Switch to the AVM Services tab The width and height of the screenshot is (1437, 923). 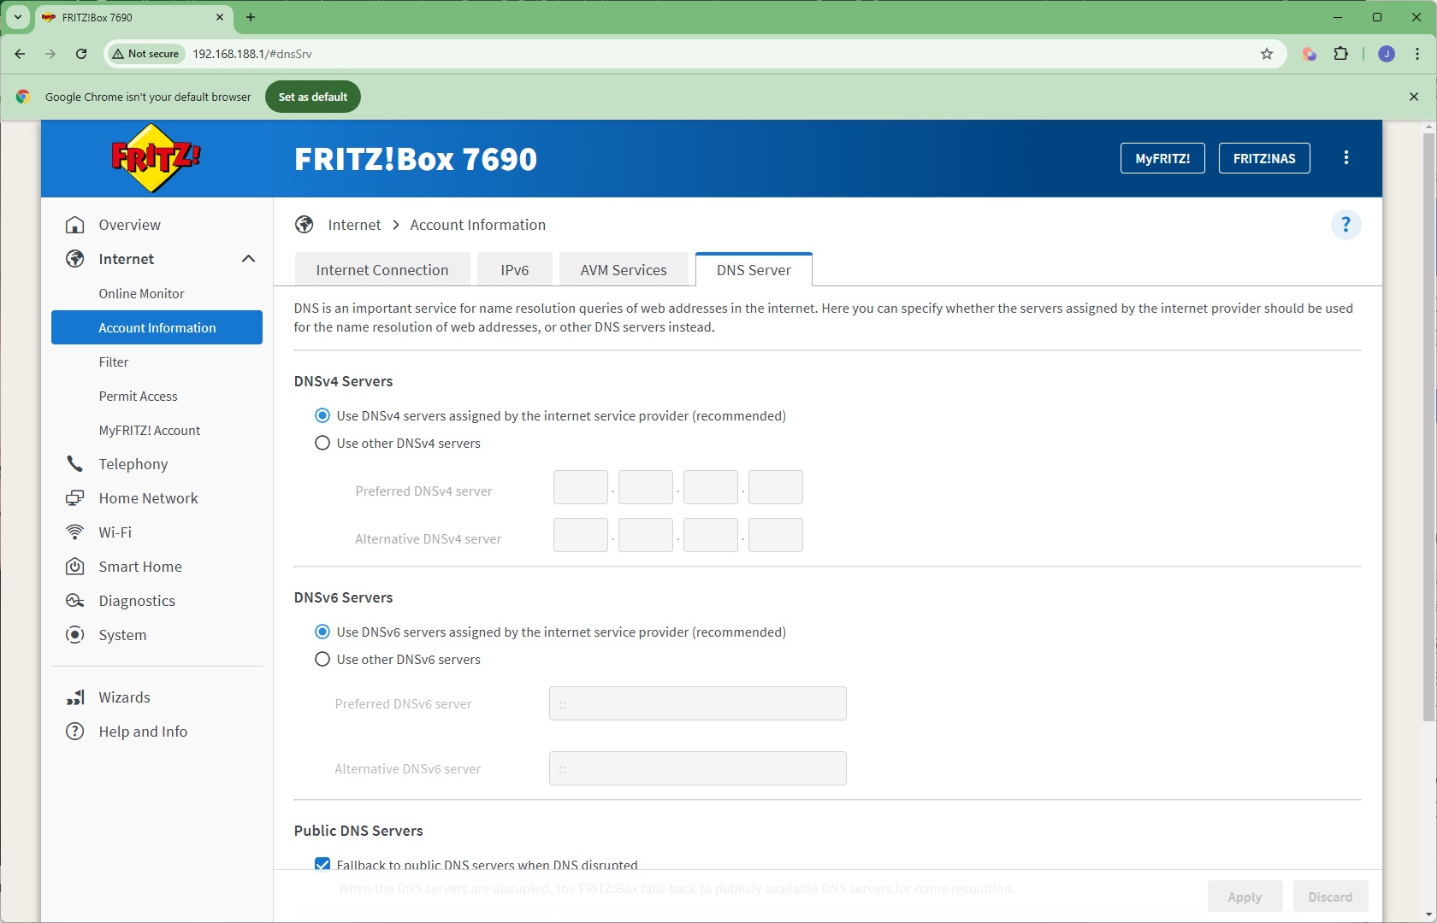(624, 270)
